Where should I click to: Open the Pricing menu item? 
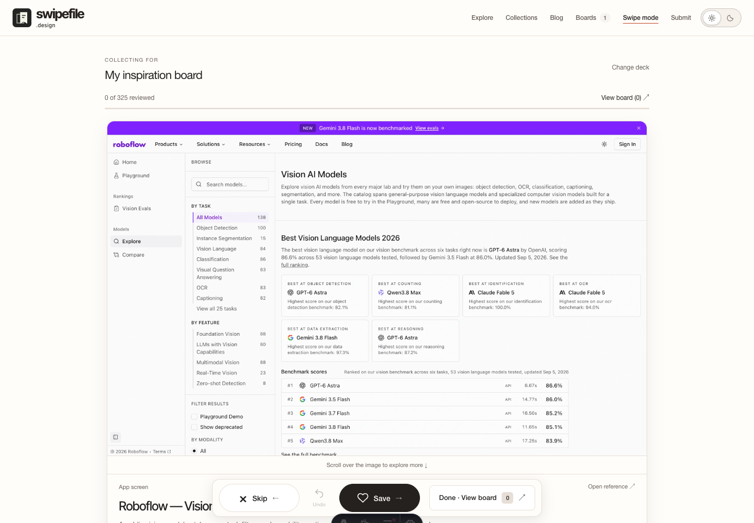click(x=293, y=144)
